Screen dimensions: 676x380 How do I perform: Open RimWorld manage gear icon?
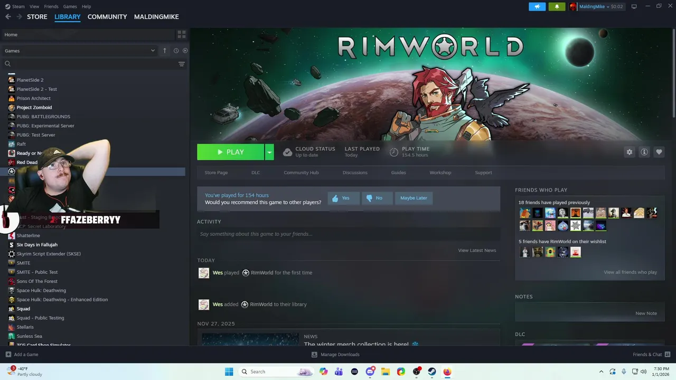pos(630,152)
